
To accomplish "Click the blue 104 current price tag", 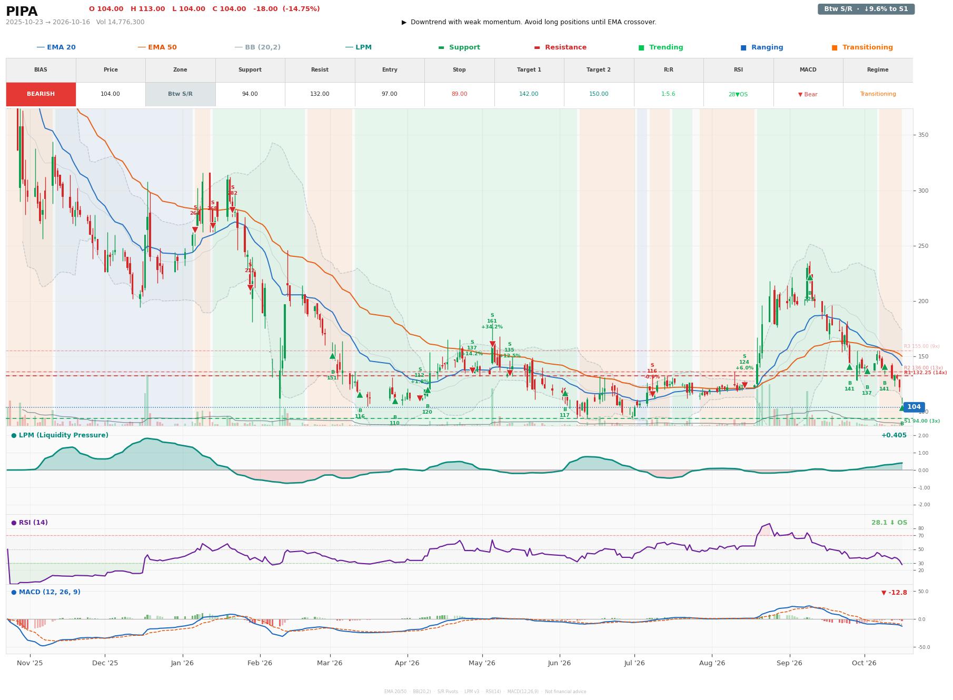I will 914,407.
